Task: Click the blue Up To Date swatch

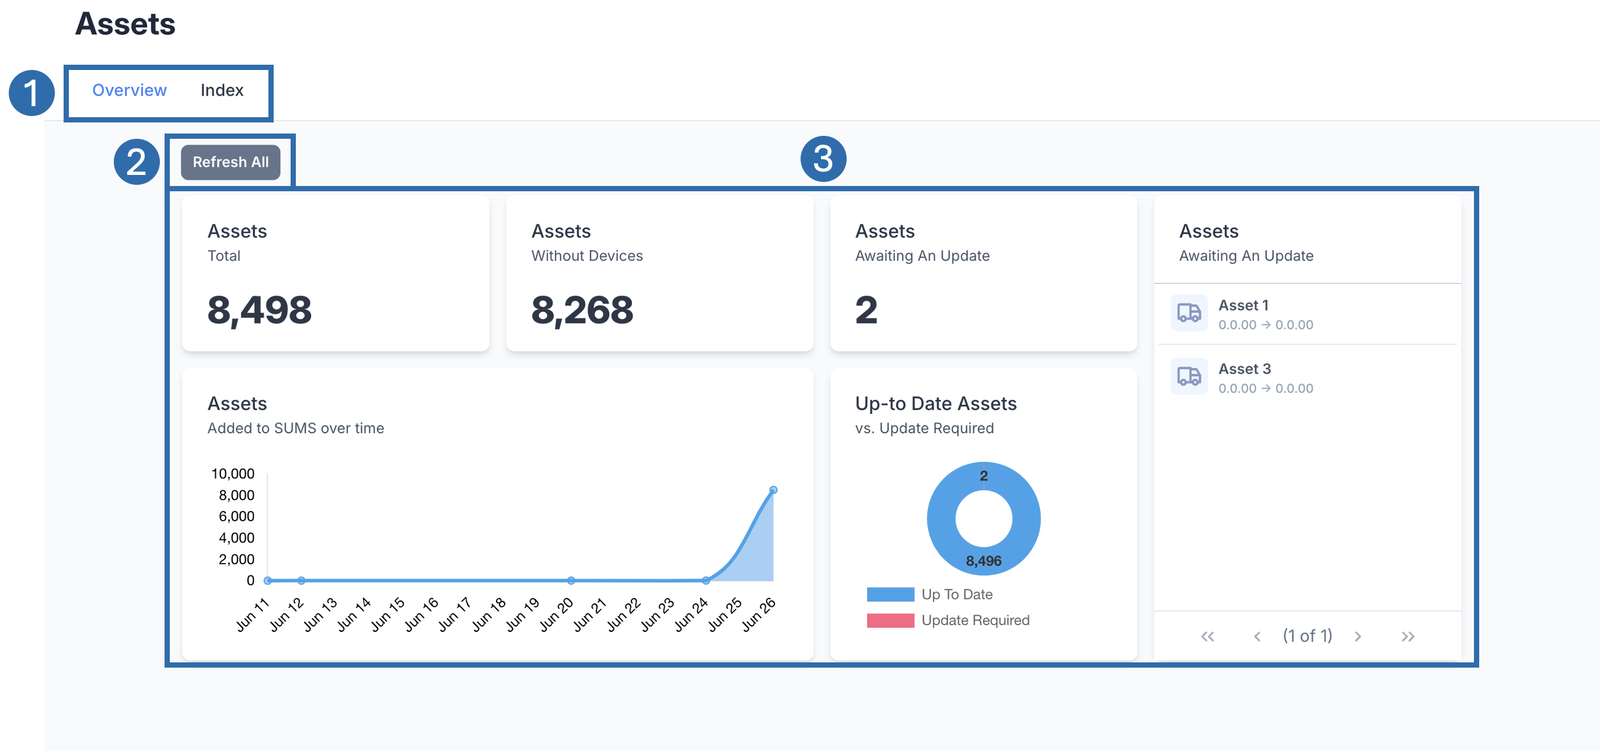Action: pos(890,595)
